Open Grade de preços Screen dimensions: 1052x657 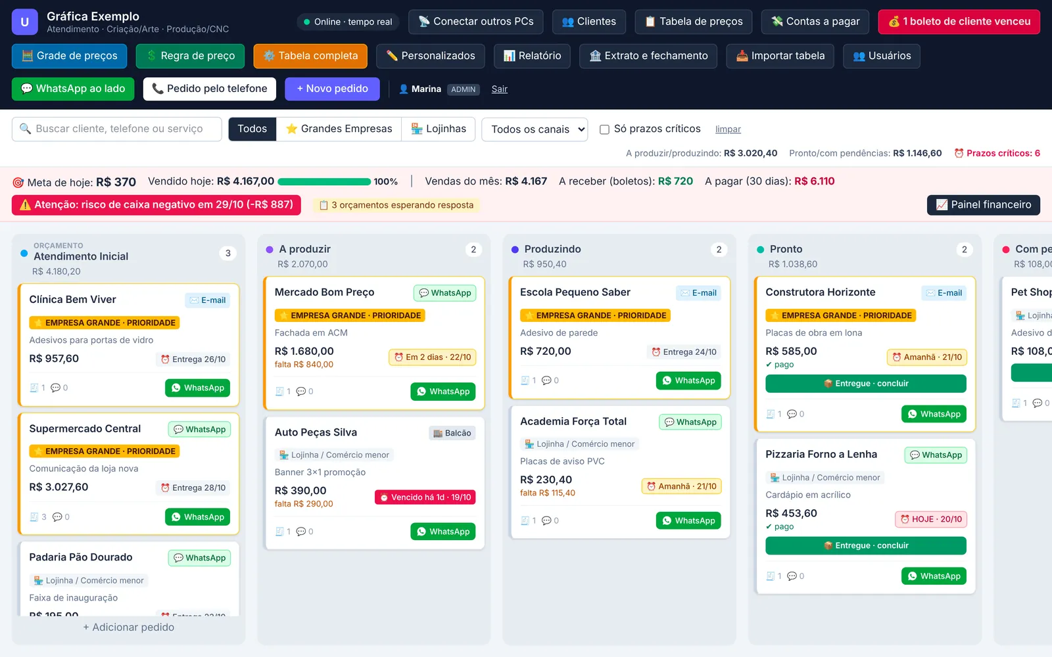tap(70, 56)
